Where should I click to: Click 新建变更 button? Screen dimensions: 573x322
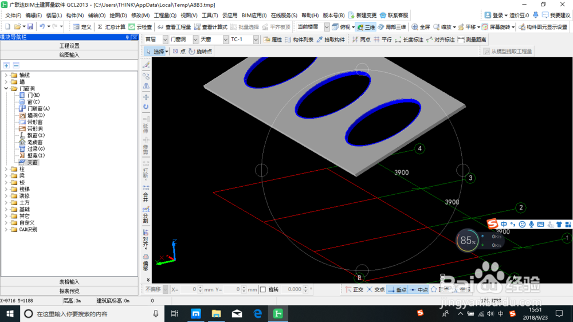[363, 15]
